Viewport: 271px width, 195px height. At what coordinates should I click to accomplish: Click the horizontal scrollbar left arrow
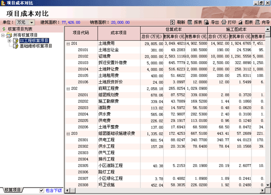[67, 190]
